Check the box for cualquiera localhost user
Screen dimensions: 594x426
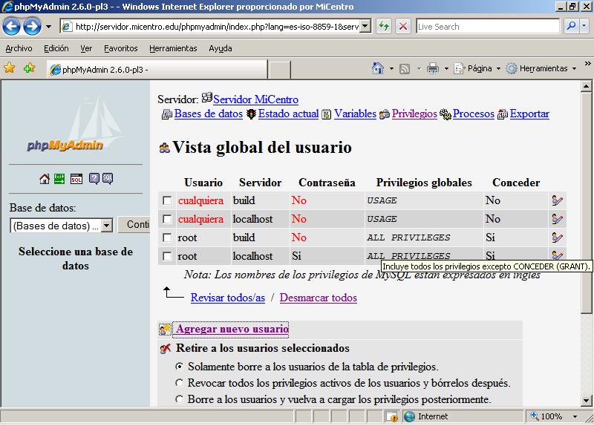(167, 219)
